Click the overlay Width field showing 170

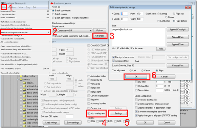coord(140,14)
